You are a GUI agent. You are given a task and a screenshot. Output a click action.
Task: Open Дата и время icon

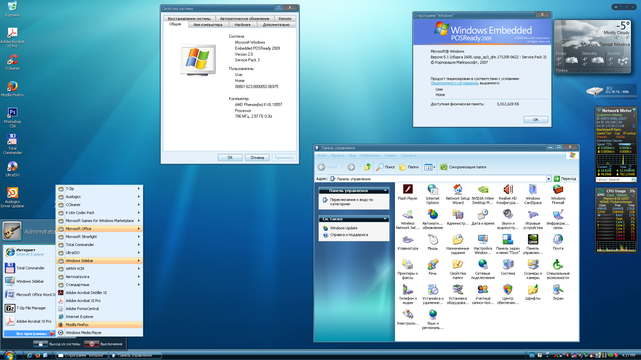point(483,218)
